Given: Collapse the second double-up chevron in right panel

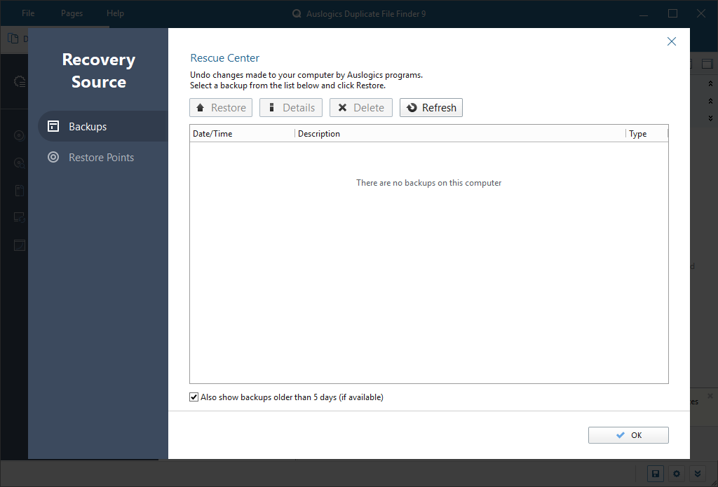Looking at the screenshot, I should (710, 101).
